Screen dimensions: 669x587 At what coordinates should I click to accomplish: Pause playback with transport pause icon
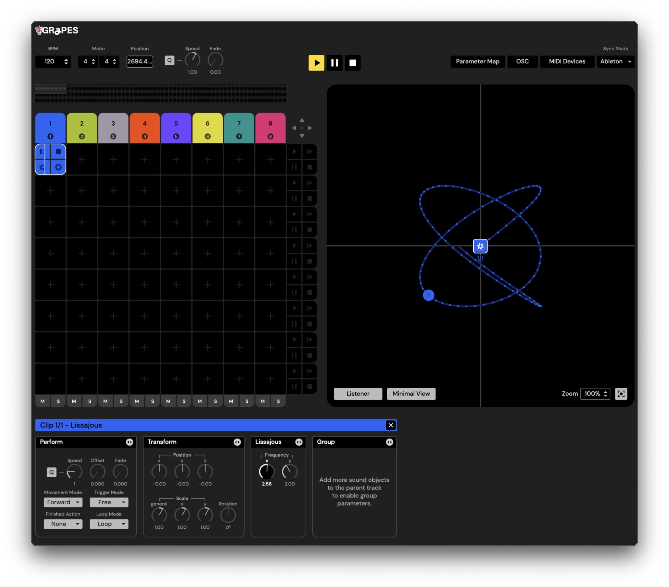[334, 63]
